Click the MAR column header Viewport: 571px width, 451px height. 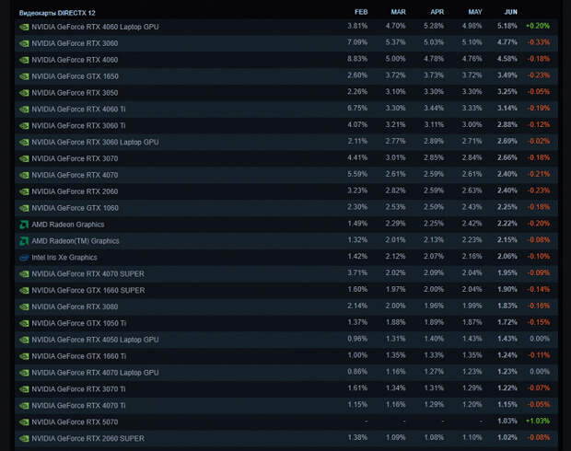(398, 12)
